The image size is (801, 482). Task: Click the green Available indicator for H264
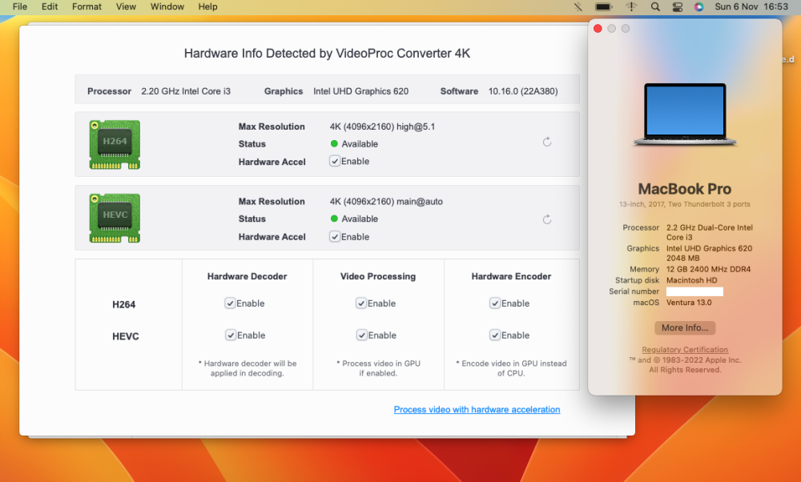point(334,143)
